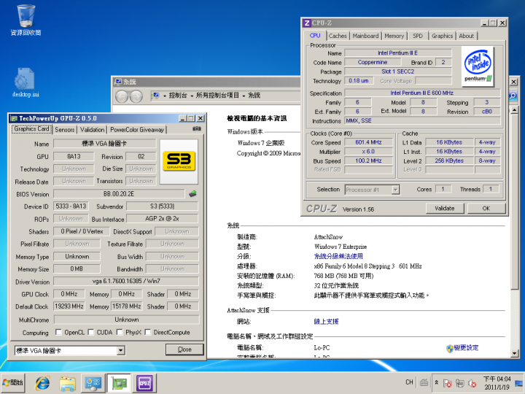Switch to the Mainboard tab in CPU-Z
The image size is (525, 394).
(x=365, y=36)
